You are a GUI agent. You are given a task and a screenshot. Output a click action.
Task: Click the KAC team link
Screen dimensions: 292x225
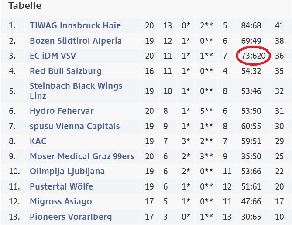[38, 141]
